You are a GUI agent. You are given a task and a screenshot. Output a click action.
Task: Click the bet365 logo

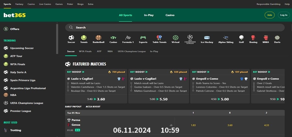tap(15, 15)
